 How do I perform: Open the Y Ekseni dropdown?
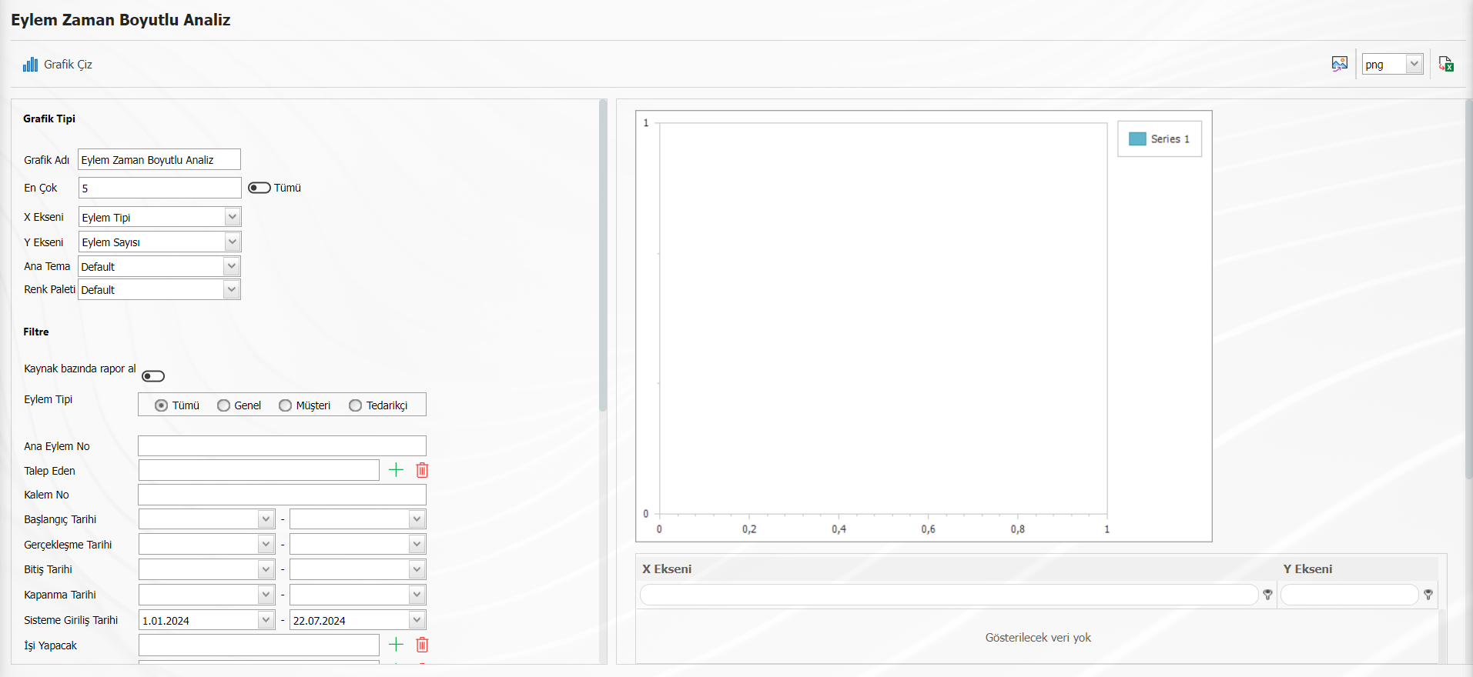(232, 242)
